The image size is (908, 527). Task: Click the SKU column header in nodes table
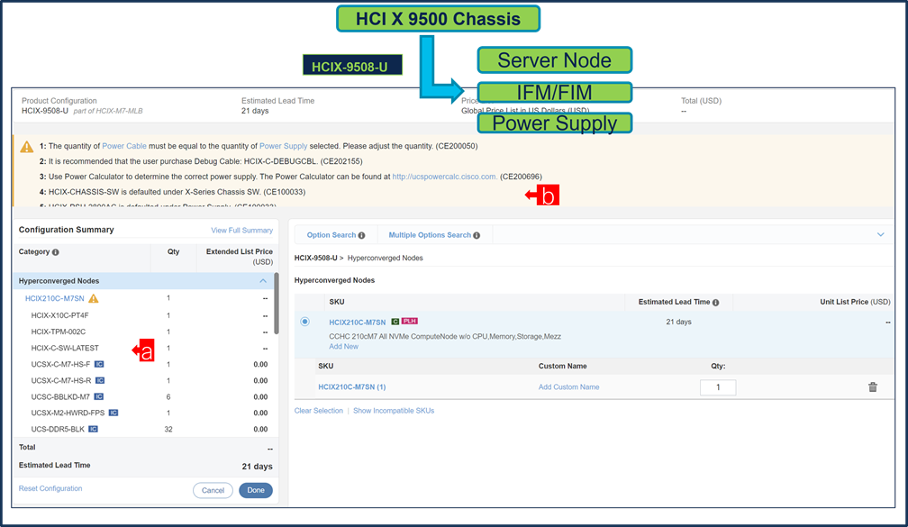click(337, 302)
